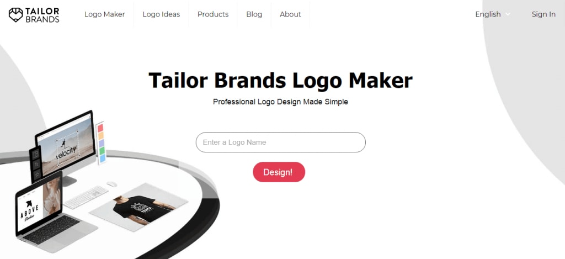Click the Tailor Brands Logo Maker heading
Image resolution: width=565 pixels, height=259 pixels.
pyautogui.click(x=280, y=80)
